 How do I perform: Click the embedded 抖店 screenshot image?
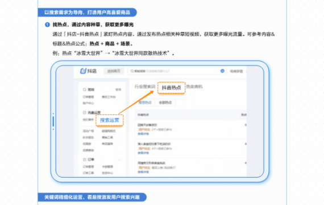tap(160, 121)
